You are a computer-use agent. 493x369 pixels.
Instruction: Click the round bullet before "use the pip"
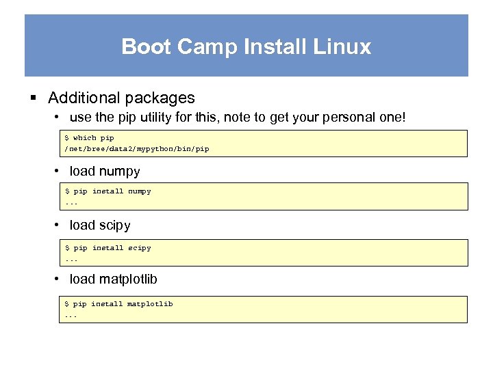click(59, 118)
